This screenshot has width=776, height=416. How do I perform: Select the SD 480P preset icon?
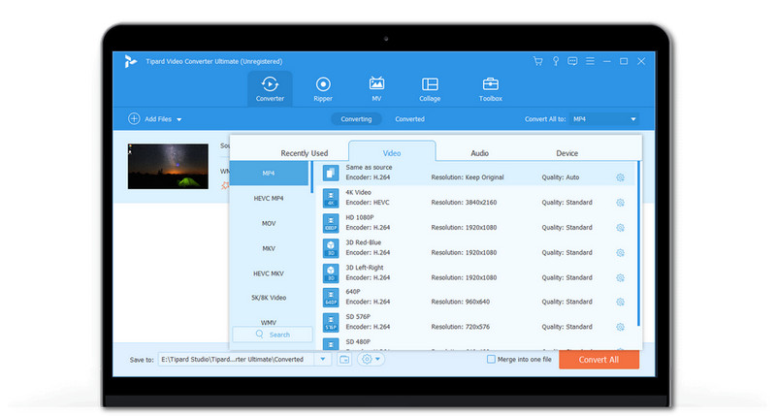[x=331, y=344]
